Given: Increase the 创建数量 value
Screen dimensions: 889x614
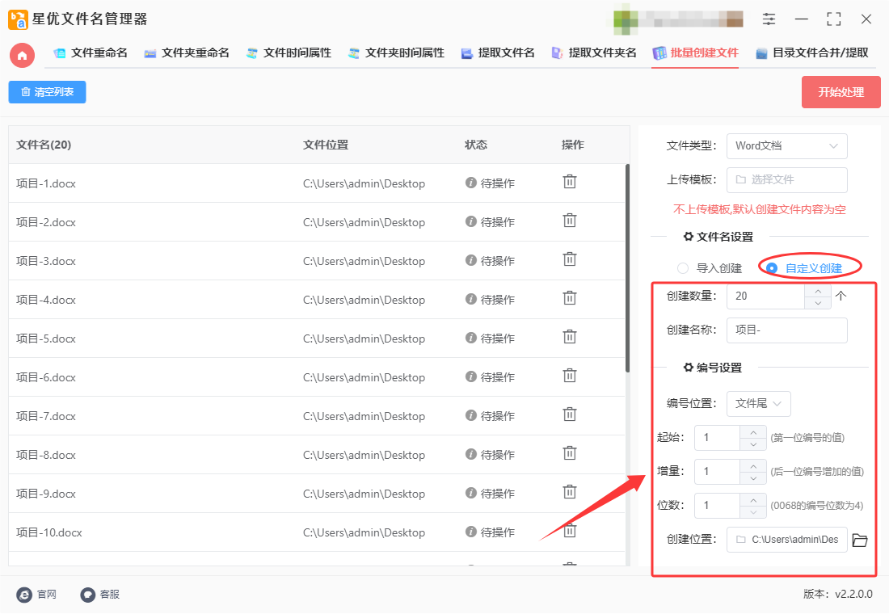Looking at the screenshot, I should click(818, 290).
